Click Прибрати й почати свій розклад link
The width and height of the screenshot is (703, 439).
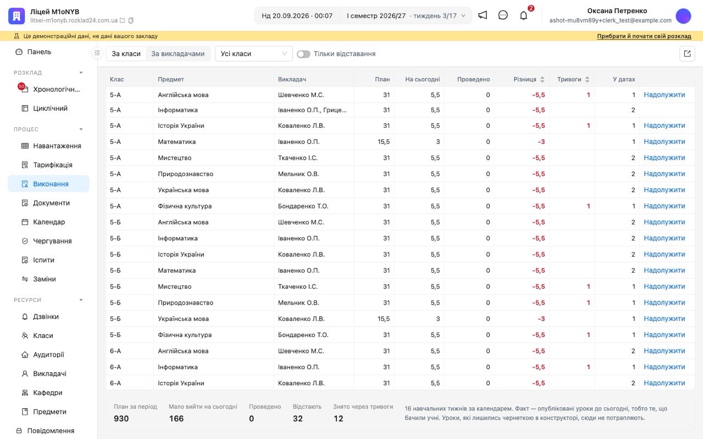[x=644, y=36]
